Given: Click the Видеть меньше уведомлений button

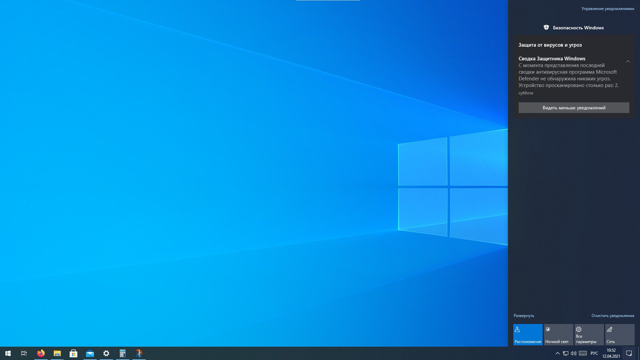Looking at the screenshot, I should click(574, 108).
